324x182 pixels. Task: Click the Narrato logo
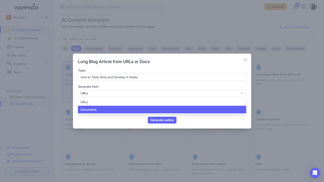click(27, 7)
